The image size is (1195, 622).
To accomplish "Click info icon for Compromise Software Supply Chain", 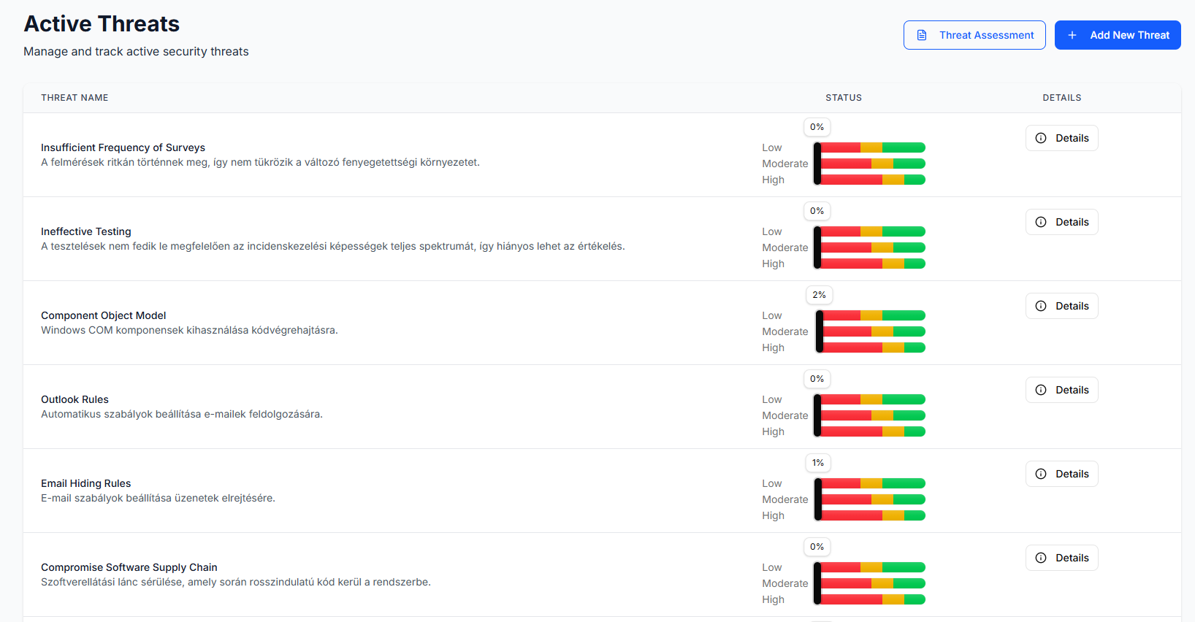I will coord(1041,558).
